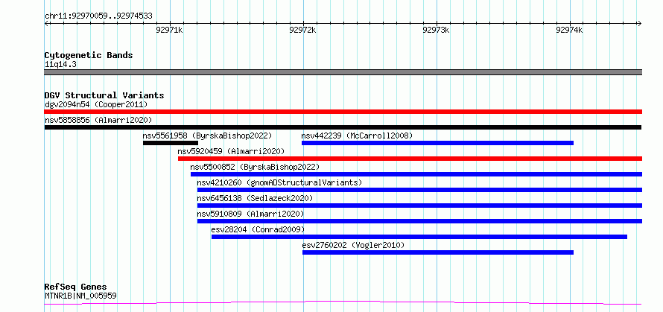663x312 pixels.
Task: Click the red dgv2094n54 Cooper2011 variant bar
Action: [x=343, y=112]
